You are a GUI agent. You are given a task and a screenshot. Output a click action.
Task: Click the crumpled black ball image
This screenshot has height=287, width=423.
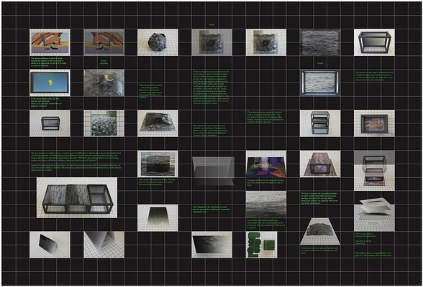158,42
